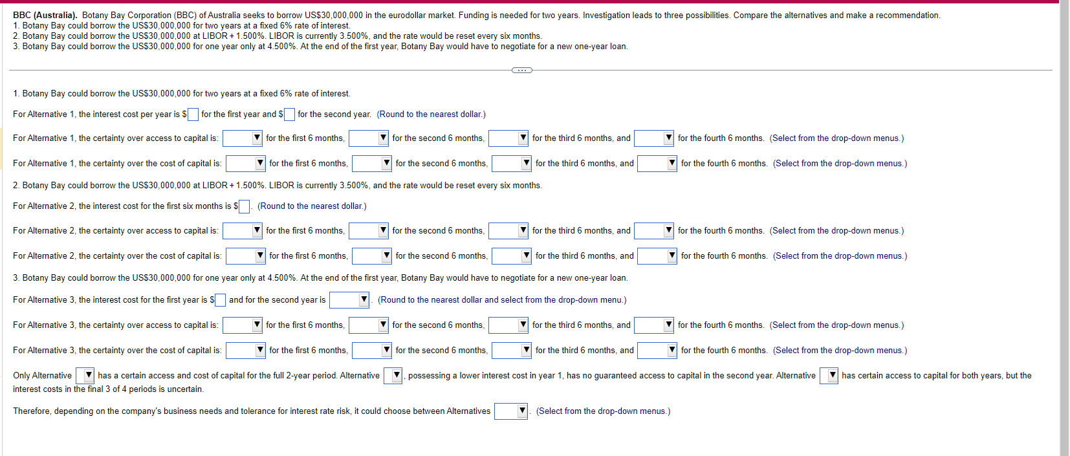Open Alternative 1 access to capital third 6 months dropdown

tap(508, 138)
